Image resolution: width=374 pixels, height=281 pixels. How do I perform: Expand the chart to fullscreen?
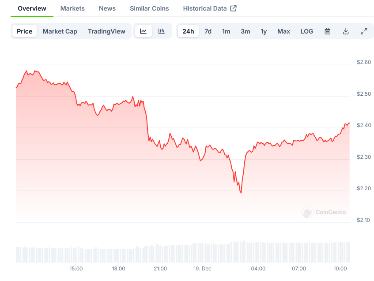point(364,31)
